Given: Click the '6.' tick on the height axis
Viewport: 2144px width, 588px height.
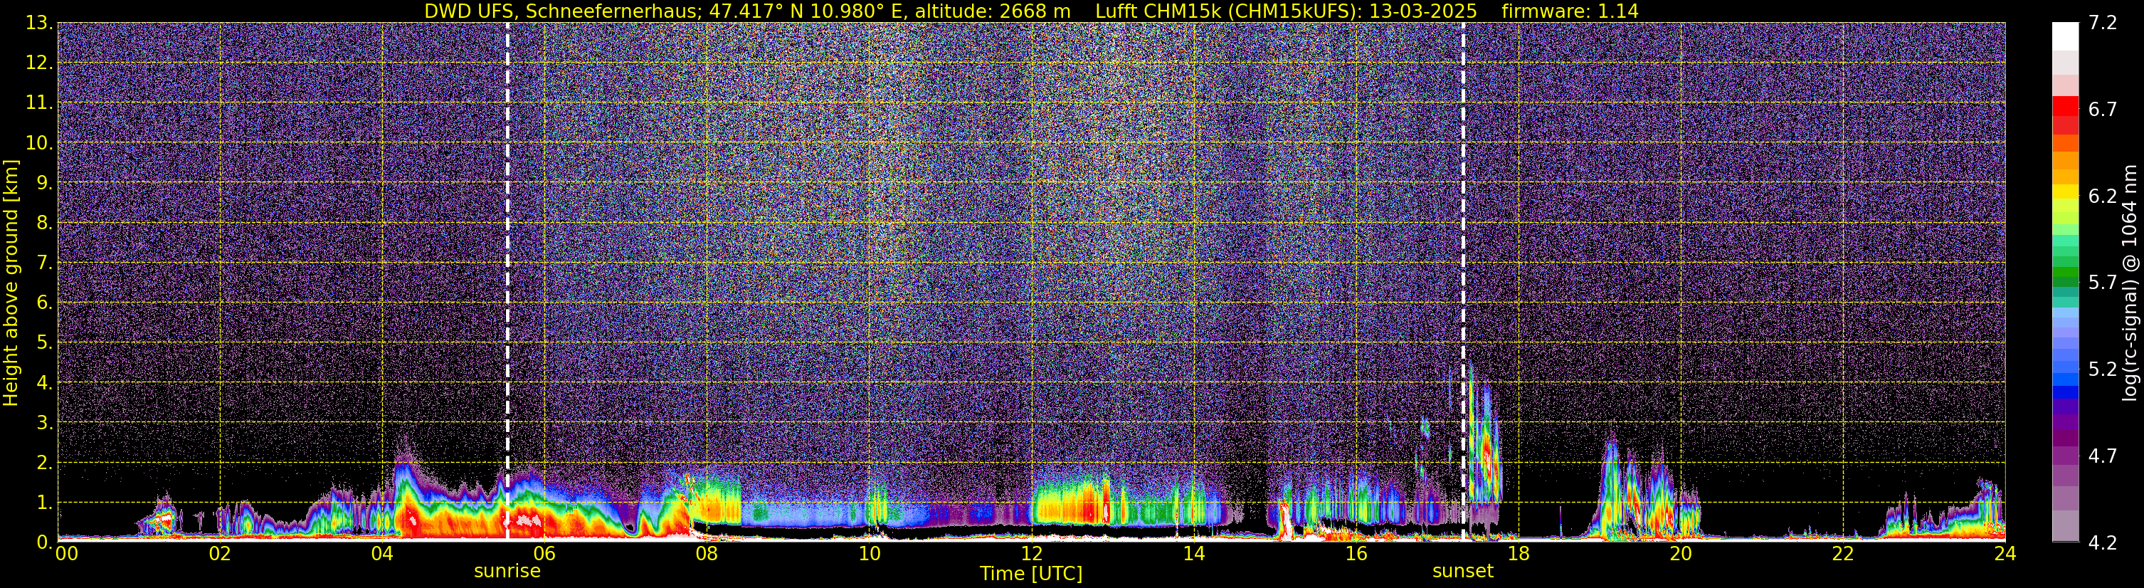Looking at the screenshot, I should point(43,303).
